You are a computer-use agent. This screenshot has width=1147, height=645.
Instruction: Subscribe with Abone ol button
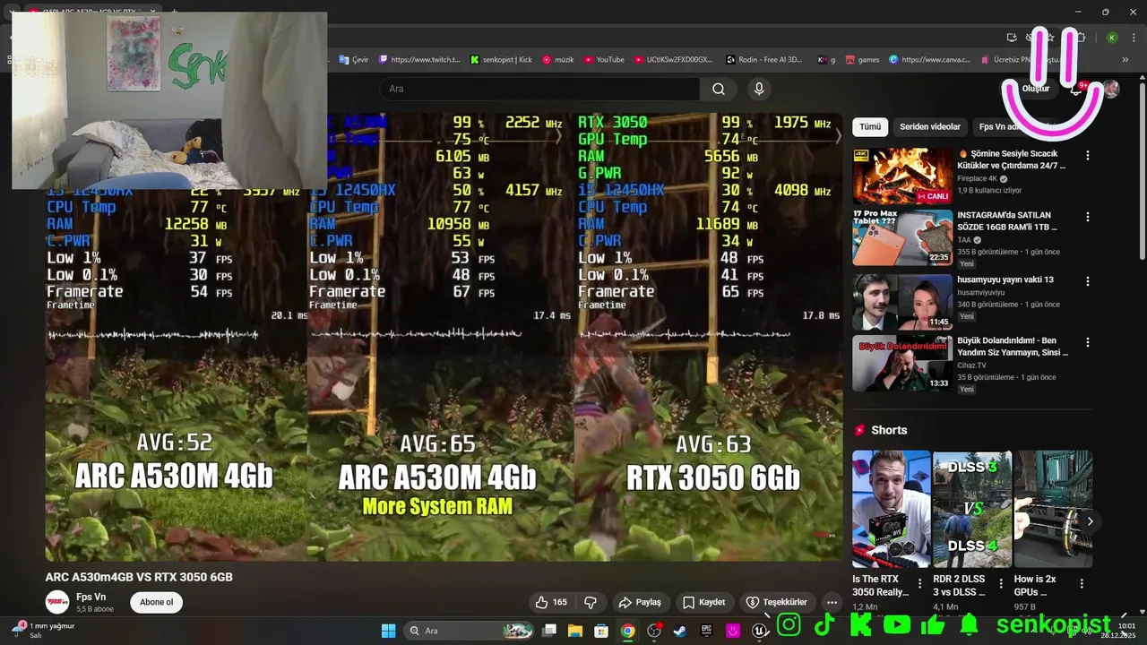[x=157, y=602]
